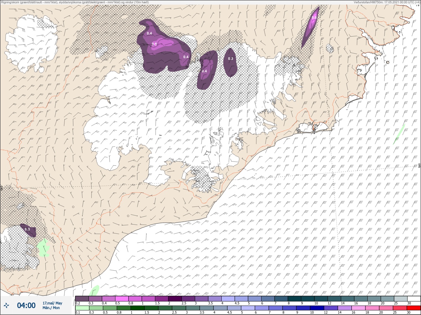Click the 04:00 forecast time display
421x315 pixels.
tap(26, 305)
